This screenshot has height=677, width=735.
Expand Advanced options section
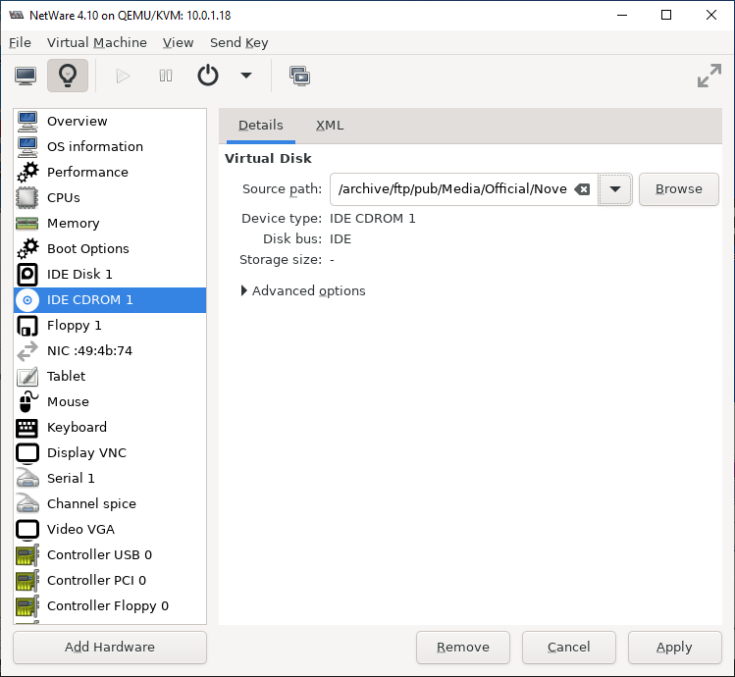click(x=303, y=291)
